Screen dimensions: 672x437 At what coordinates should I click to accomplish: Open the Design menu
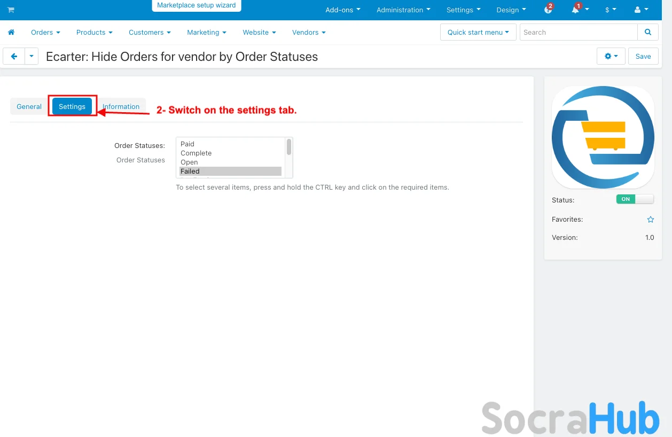tap(511, 10)
